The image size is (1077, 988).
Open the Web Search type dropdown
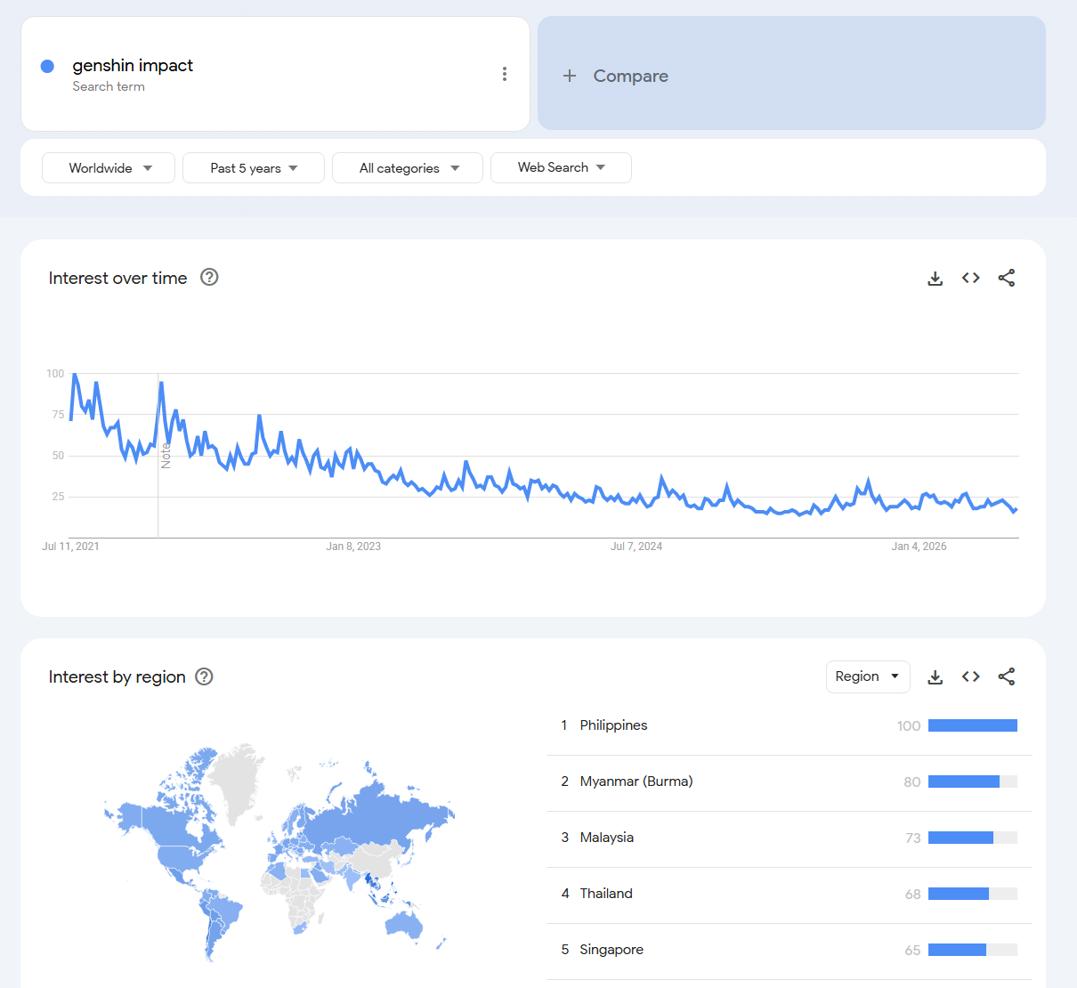tap(561, 167)
